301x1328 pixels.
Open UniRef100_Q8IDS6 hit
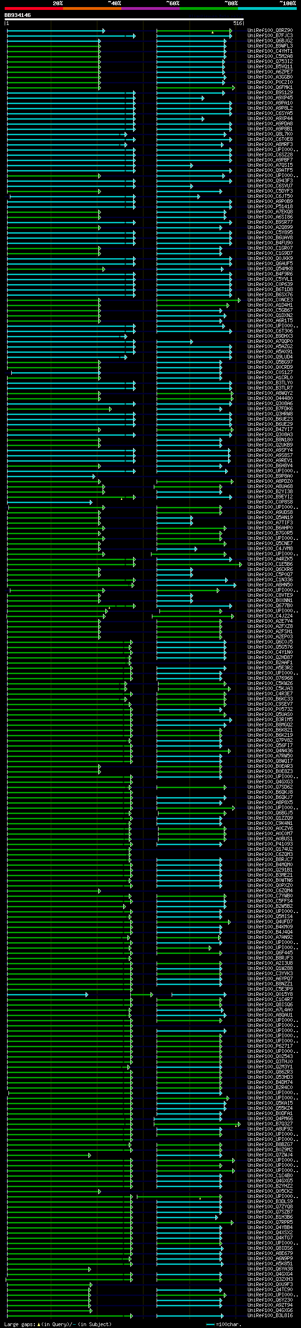click(270, 1248)
